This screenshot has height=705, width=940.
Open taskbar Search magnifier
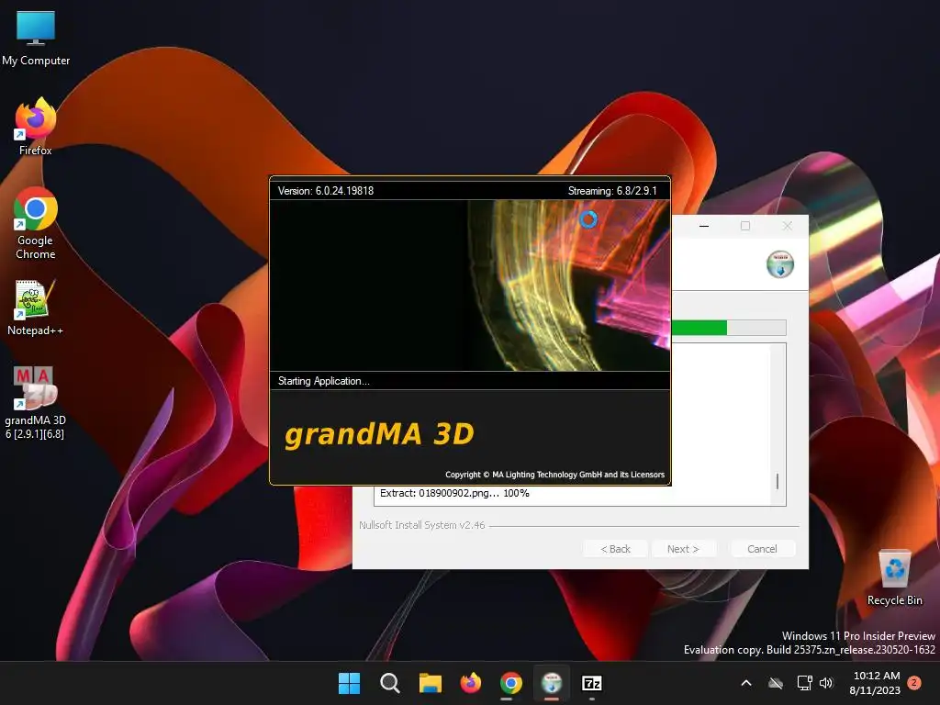click(389, 683)
